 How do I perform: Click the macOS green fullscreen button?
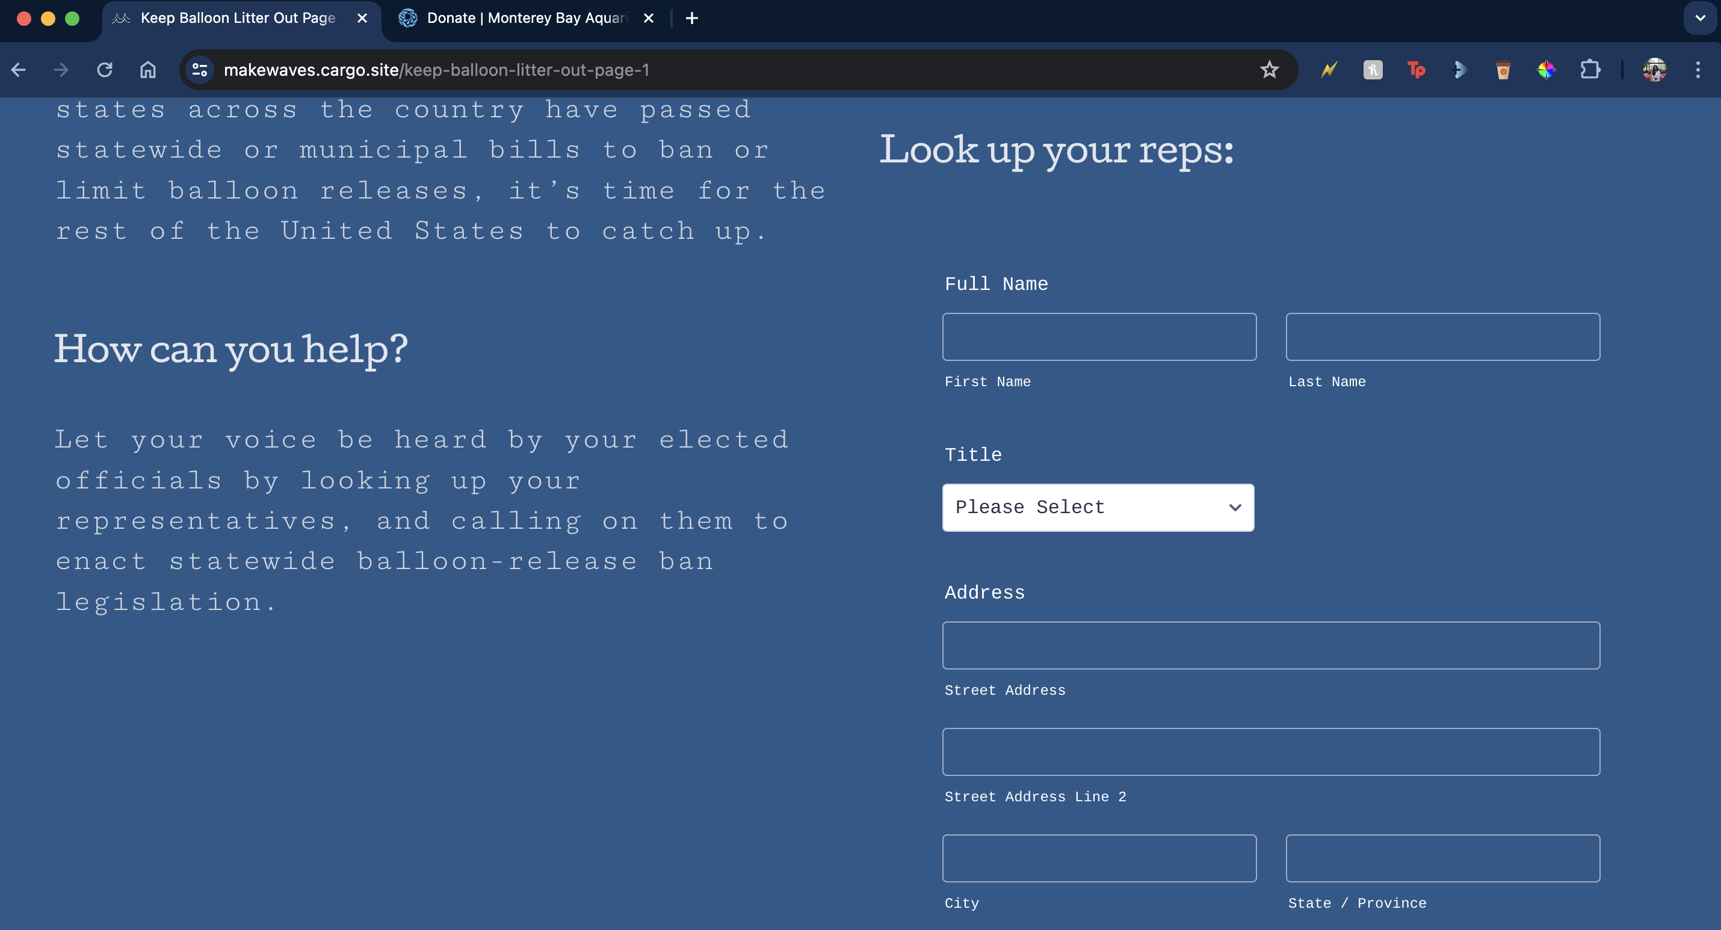point(72,19)
